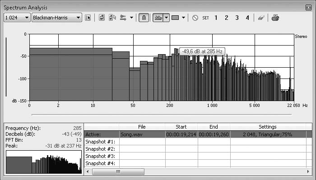This screenshot has width=316, height=180.
Task: Open the FFT size 1 024 dropdown
Action: tap(17, 18)
